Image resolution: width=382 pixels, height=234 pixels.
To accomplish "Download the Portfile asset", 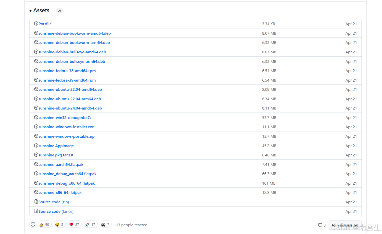I will tap(45, 24).
